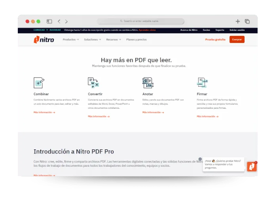Viewport: 277px width, 197px height.
Task: Click the chat message ¿Quieres probar Nitro?
Action: click(224, 164)
